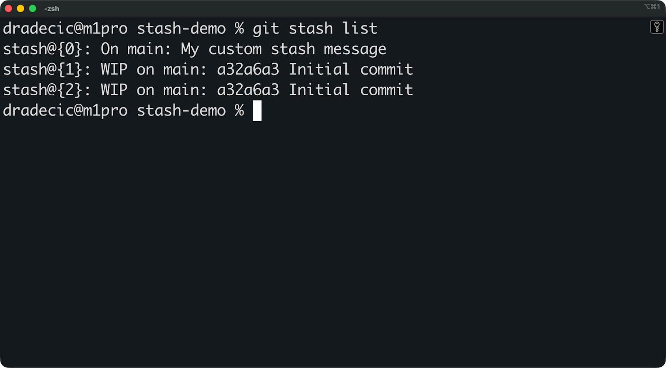Click the terminal title bar
The height and width of the screenshot is (368, 666).
pyautogui.click(x=333, y=8)
